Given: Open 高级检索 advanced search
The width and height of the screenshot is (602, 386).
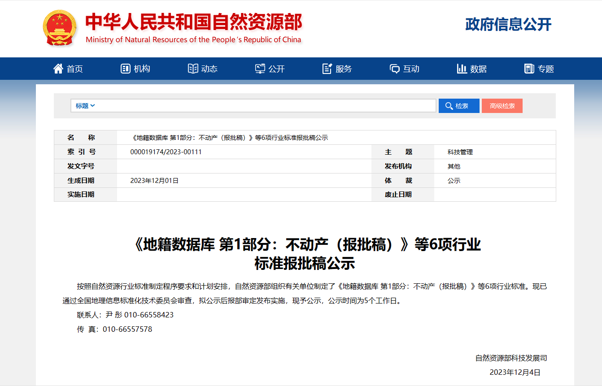Looking at the screenshot, I should tap(502, 105).
